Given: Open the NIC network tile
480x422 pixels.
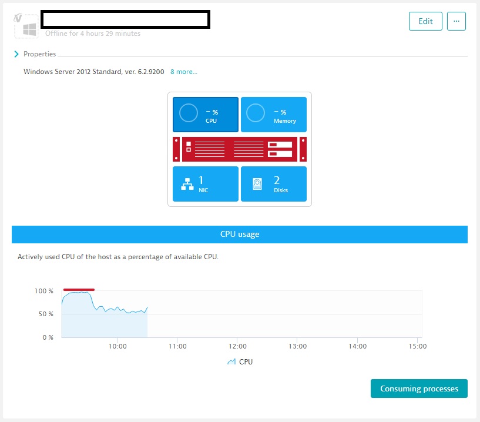Looking at the screenshot, I should [206, 184].
